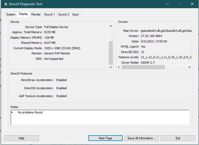
Task: Click the 'Full Display Device' value
Action: tap(56, 27)
